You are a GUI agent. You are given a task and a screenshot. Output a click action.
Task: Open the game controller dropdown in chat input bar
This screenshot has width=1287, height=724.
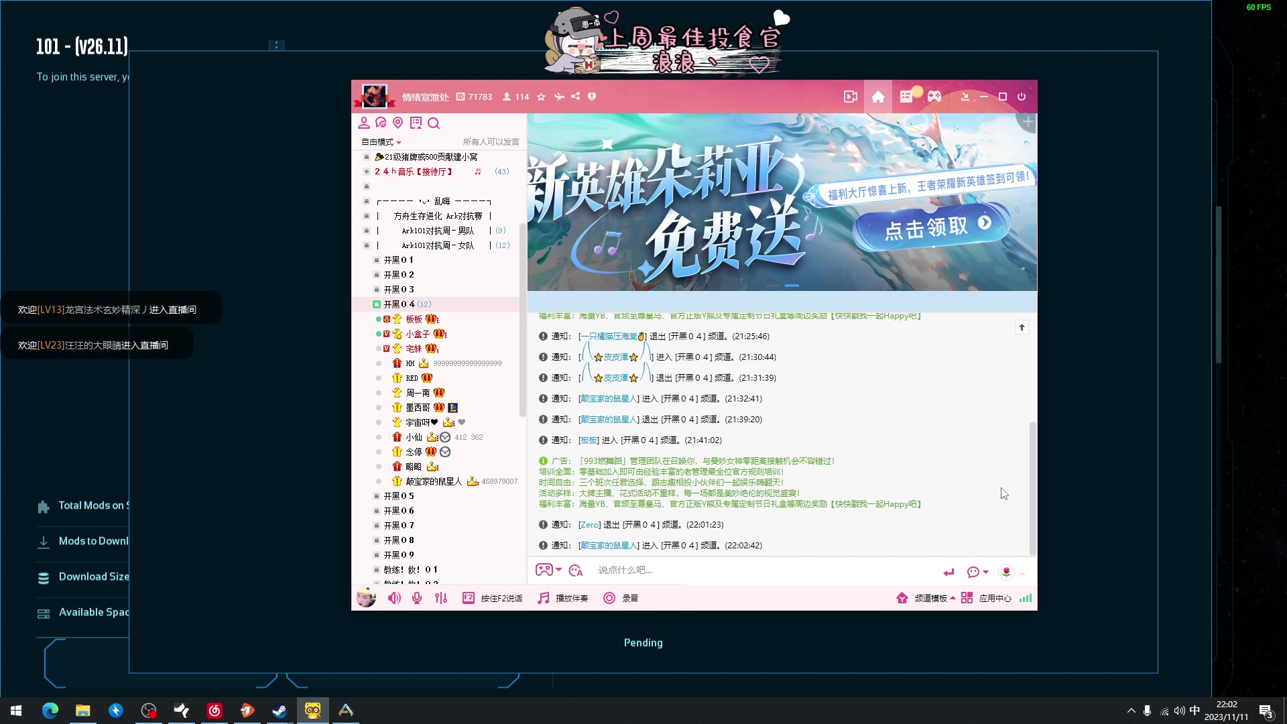548,570
